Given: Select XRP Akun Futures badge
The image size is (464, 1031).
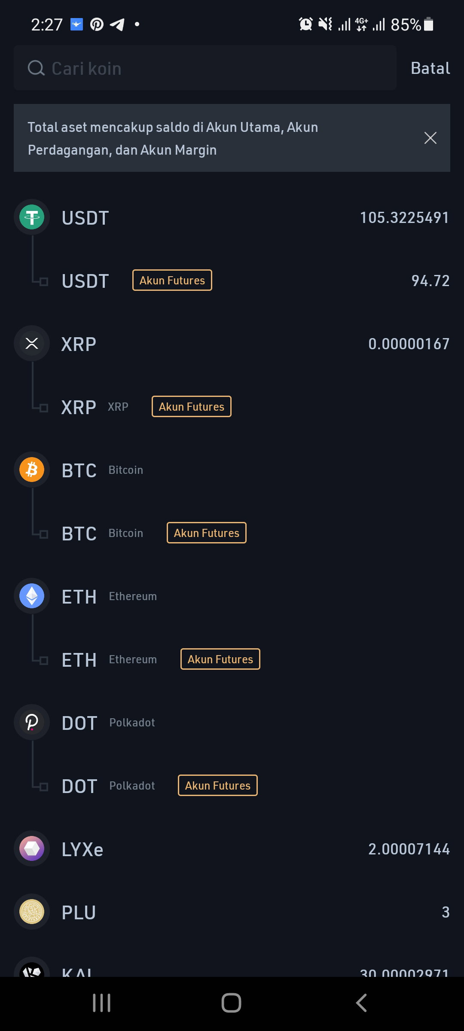Looking at the screenshot, I should click(x=192, y=406).
